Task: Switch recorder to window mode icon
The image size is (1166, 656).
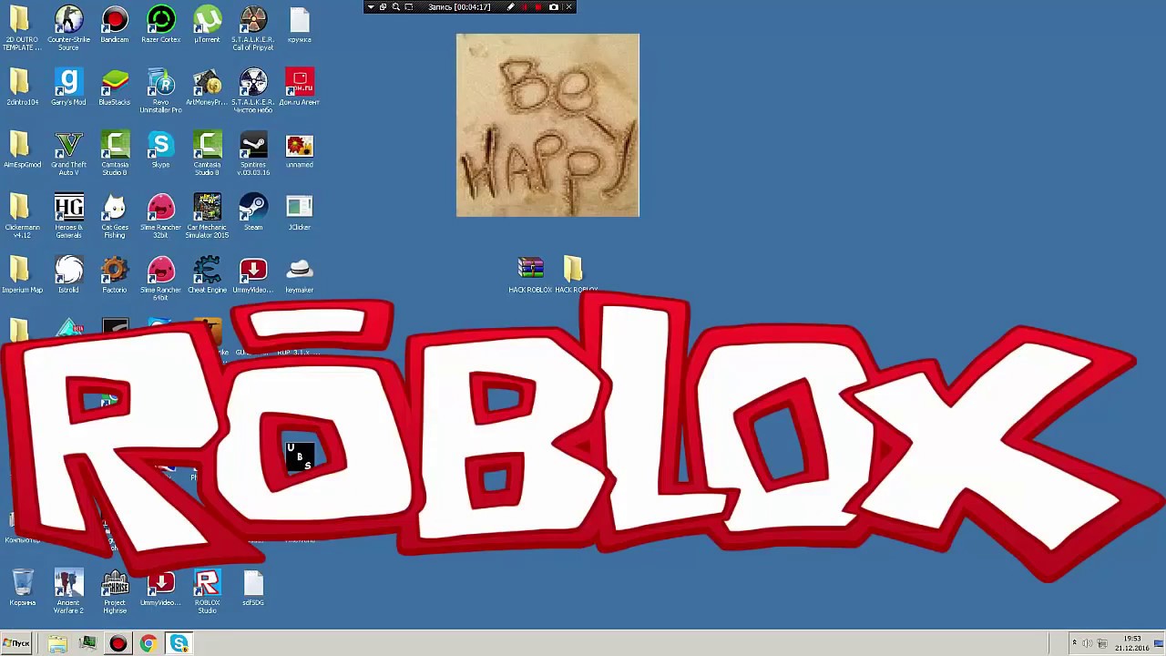Action: coord(383,7)
